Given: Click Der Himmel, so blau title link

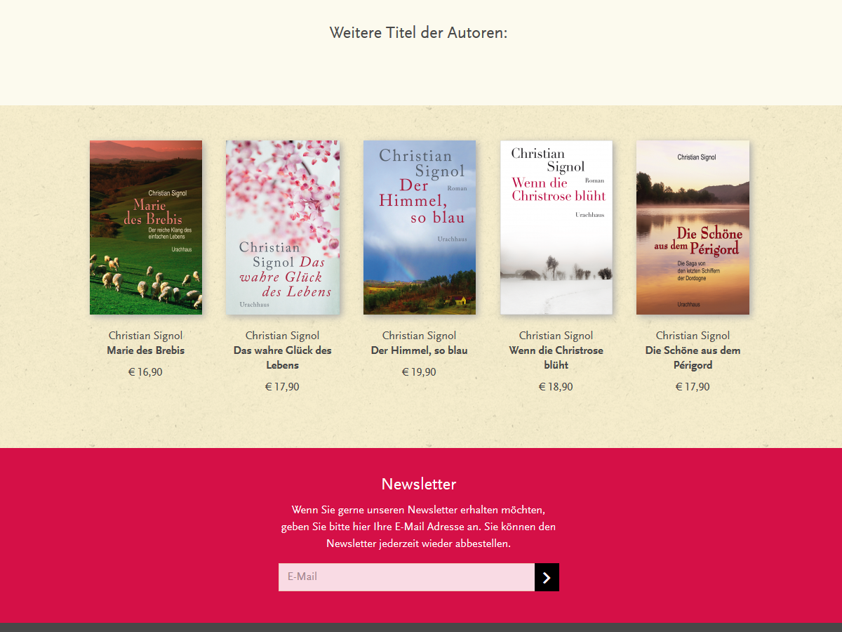Looking at the screenshot, I should (x=420, y=350).
